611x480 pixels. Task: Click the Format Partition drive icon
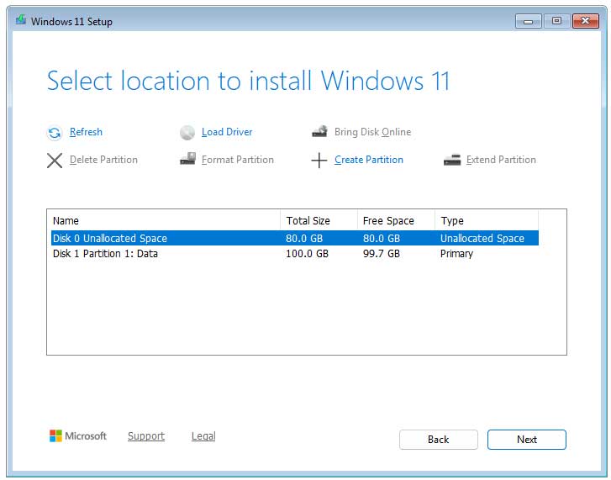pyautogui.click(x=187, y=159)
